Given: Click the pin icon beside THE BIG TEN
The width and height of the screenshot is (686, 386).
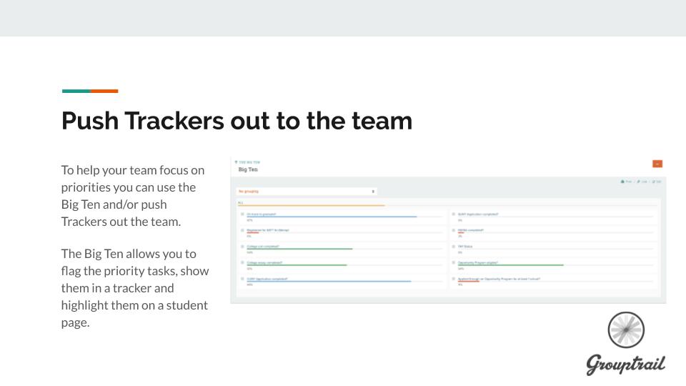Looking at the screenshot, I should point(236,162).
